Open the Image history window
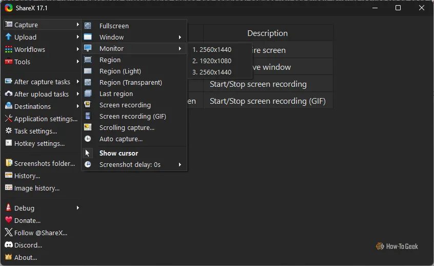 click(x=36, y=188)
